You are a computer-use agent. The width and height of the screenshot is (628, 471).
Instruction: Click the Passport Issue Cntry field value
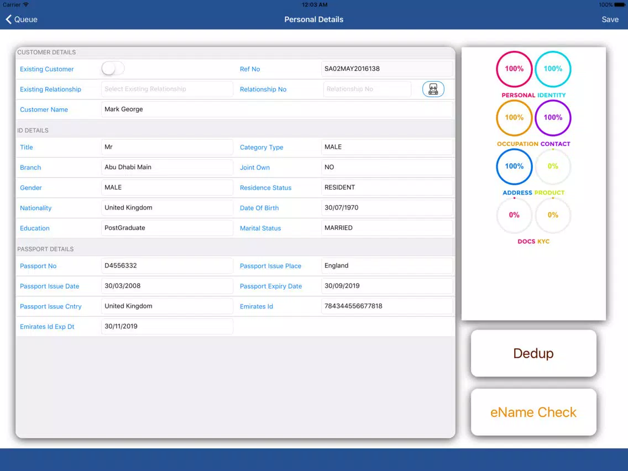tap(167, 306)
